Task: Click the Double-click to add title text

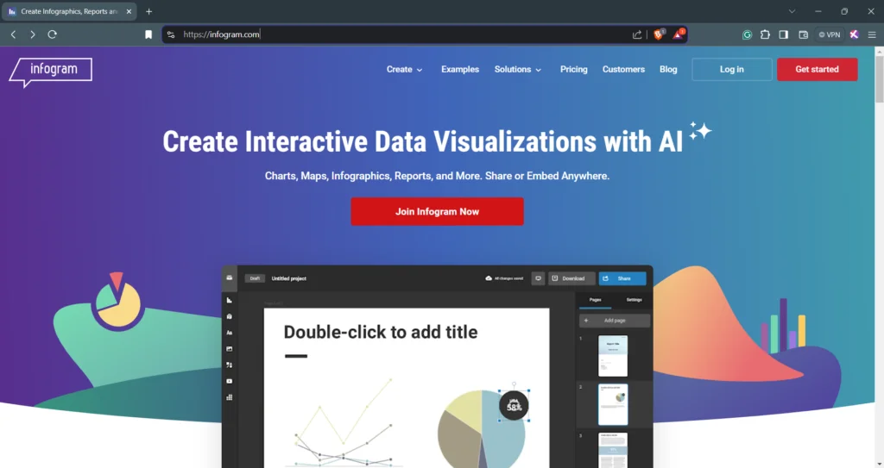Action: (381, 333)
